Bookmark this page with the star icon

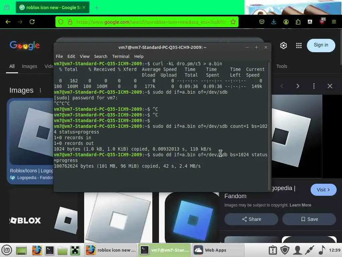[x=233, y=22]
